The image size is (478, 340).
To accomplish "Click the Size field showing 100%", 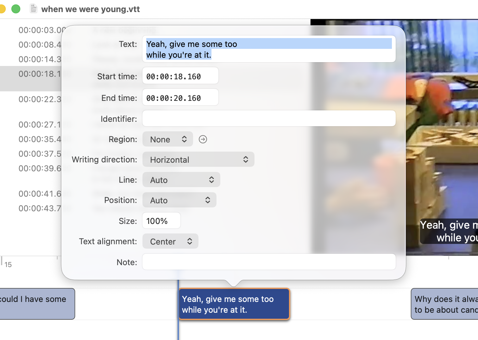I will click(x=161, y=221).
